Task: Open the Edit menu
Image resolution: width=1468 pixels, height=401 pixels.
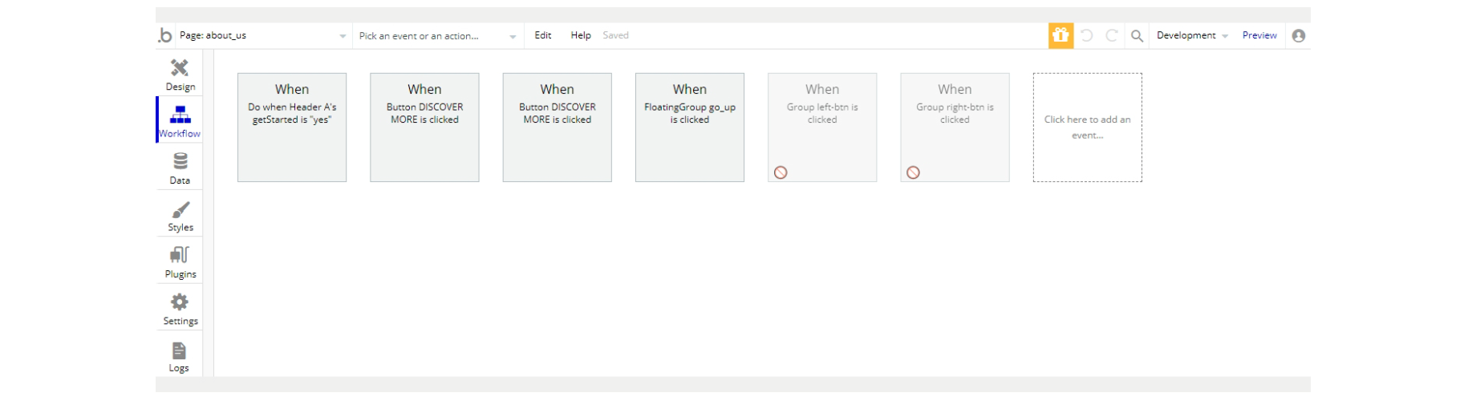Action: pyautogui.click(x=543, y=35)
